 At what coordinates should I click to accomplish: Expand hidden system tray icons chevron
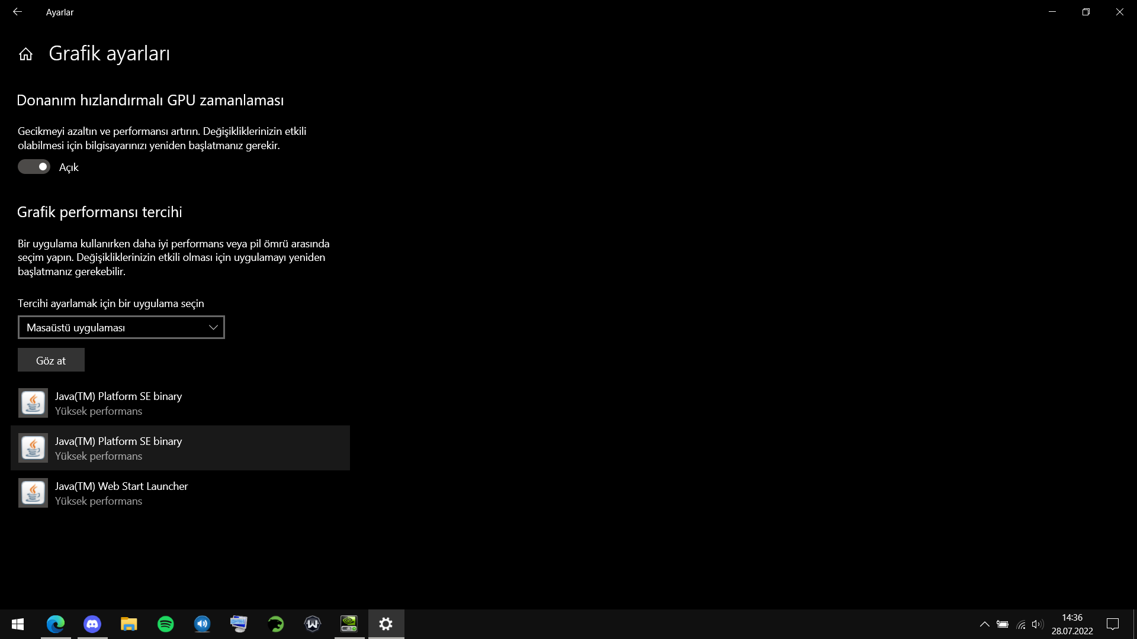click(984, 624)
